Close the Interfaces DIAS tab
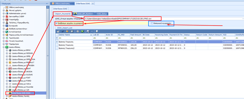Screen dimensions: 244x99 pyautogui.click(x=93, y=4)
